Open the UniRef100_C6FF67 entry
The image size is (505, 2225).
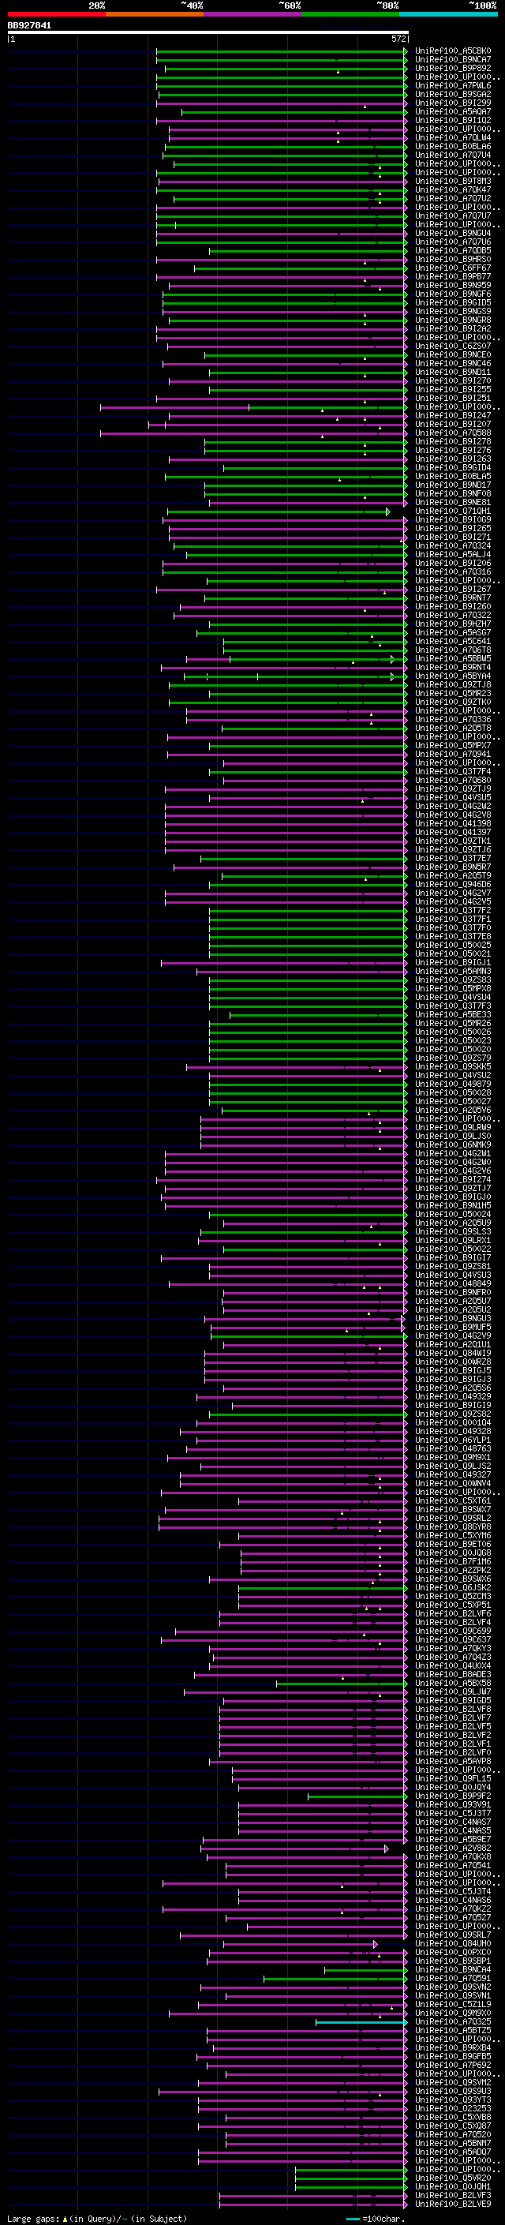[453, 268]
